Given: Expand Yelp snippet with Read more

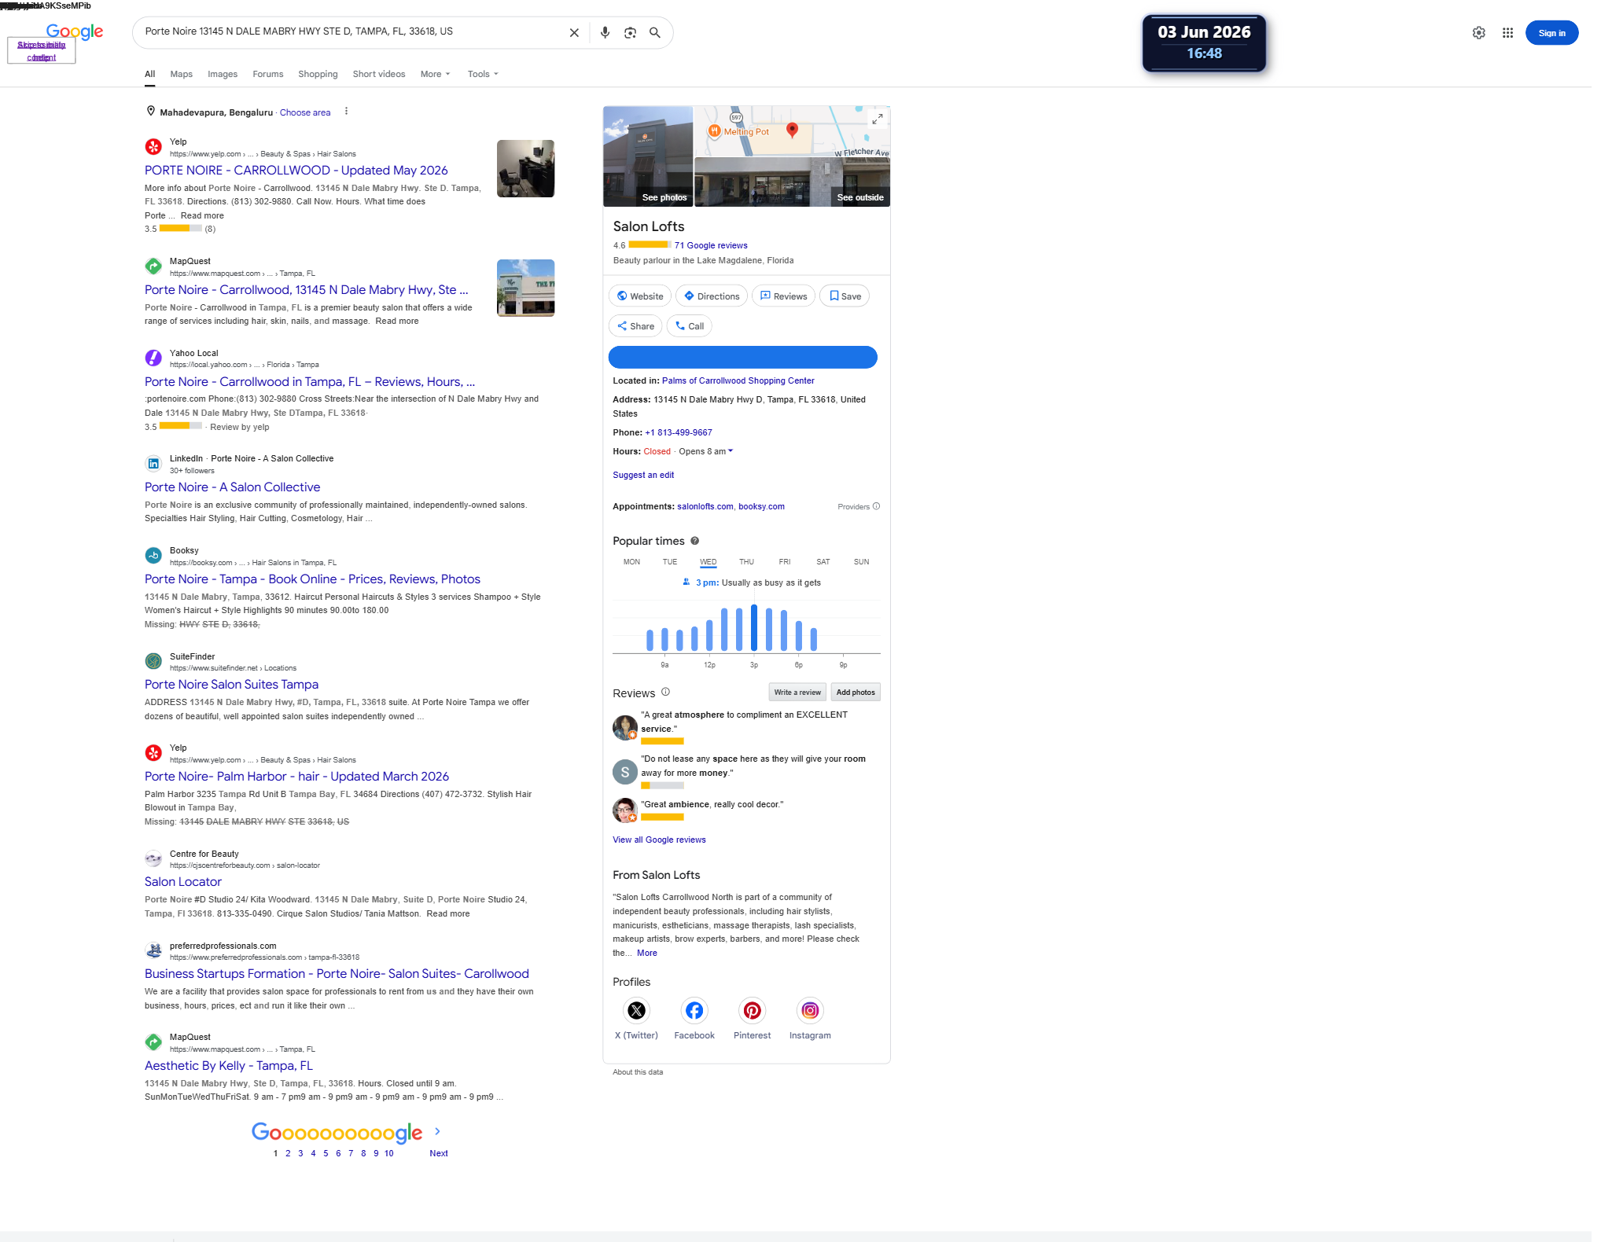Looking at the screenshot, I should pos(202,215).
